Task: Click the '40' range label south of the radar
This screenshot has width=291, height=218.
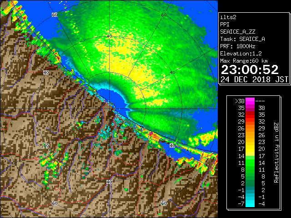Action: click(x=109, y=182)
